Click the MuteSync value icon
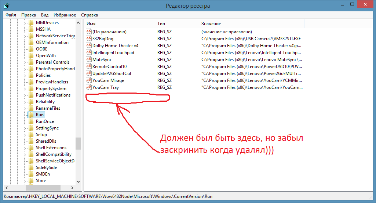The width and height of the screenshot is (376, 203). 89,59
